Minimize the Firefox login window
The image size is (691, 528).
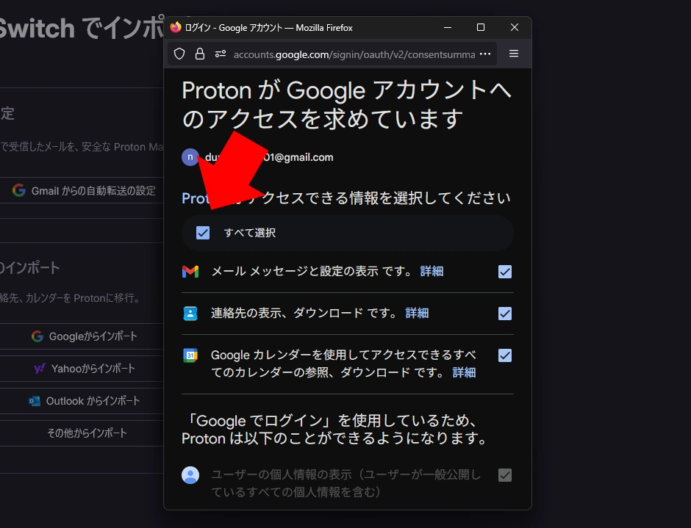447,27
